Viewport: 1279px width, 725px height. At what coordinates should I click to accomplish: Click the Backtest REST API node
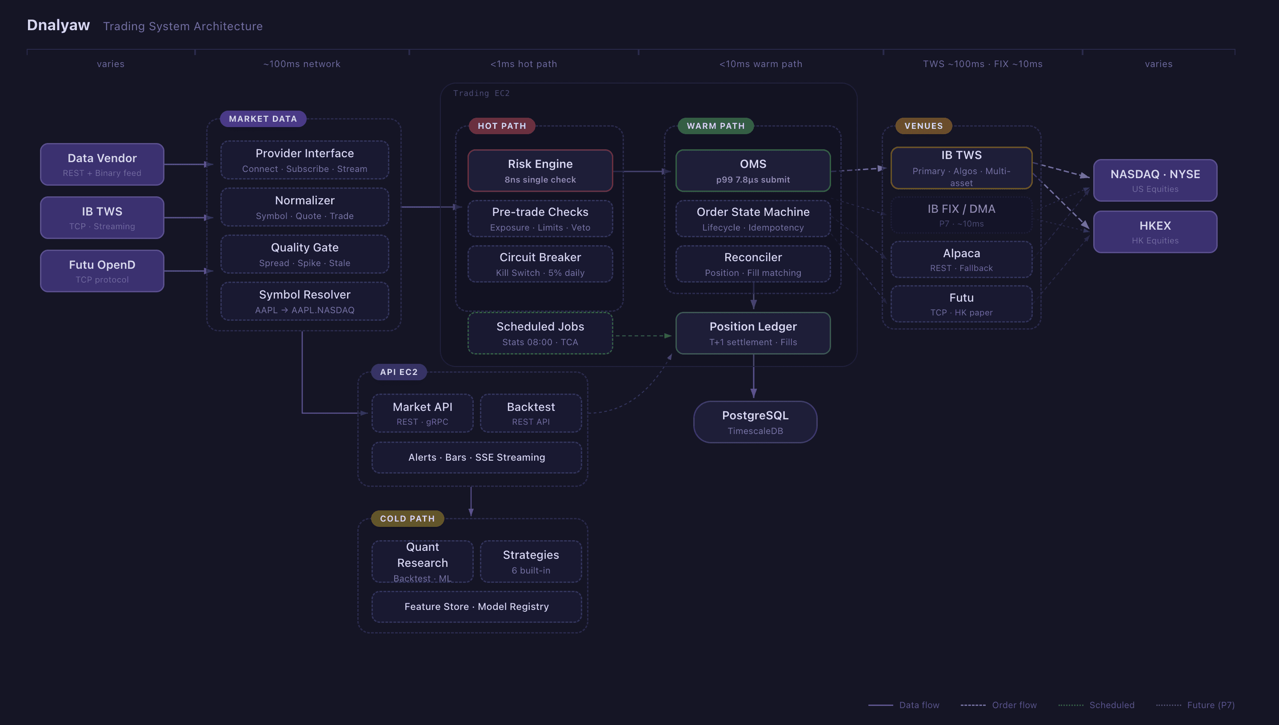pyautogui.click(x=531, y=413)
